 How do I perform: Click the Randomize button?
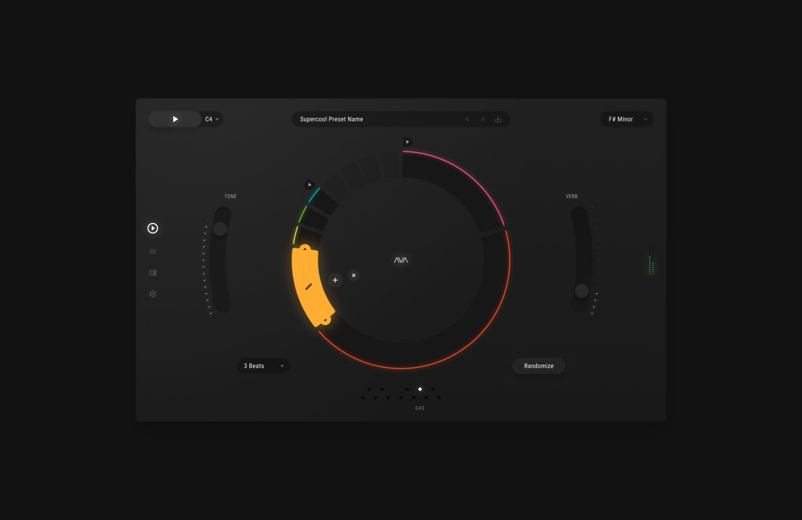coord(538,366)
